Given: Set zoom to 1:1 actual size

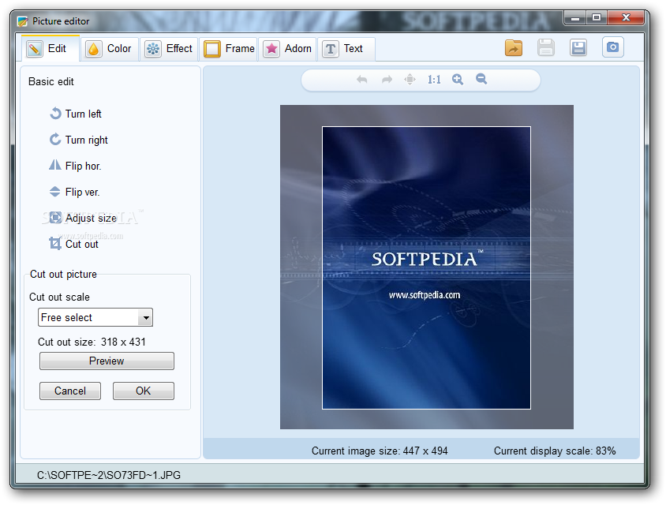Looking at the screenshot, I should (x=434, y=80).
